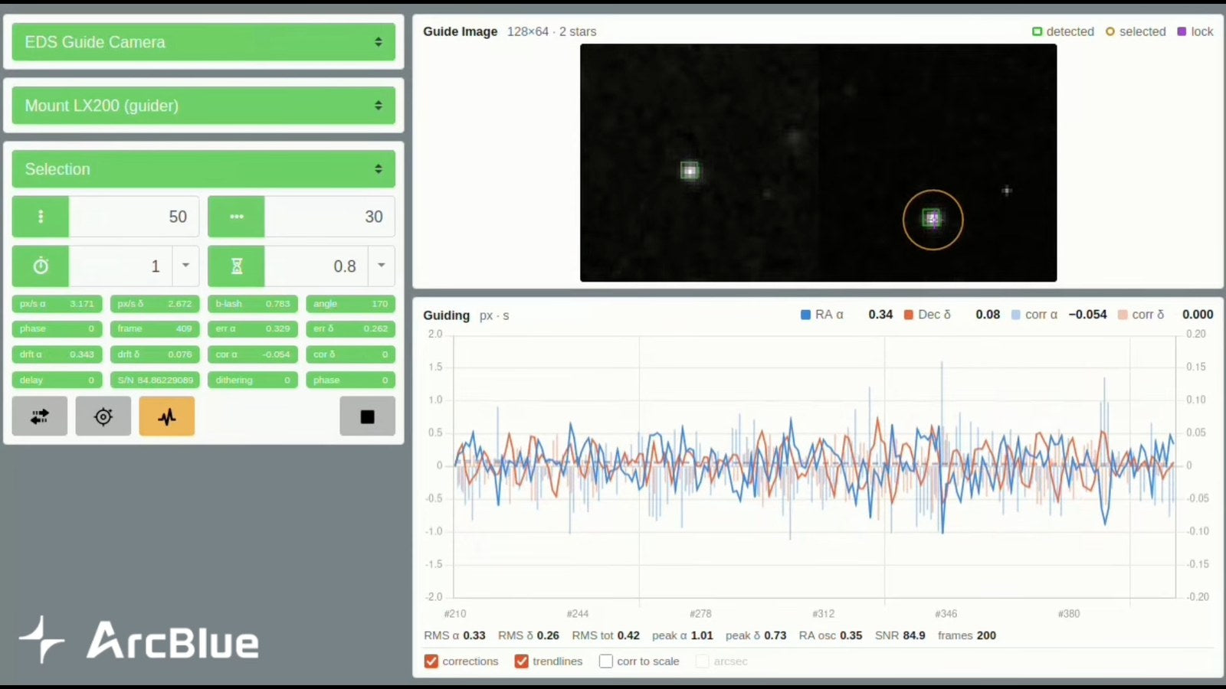Click the field showing 0.8

tap(316, 266)
